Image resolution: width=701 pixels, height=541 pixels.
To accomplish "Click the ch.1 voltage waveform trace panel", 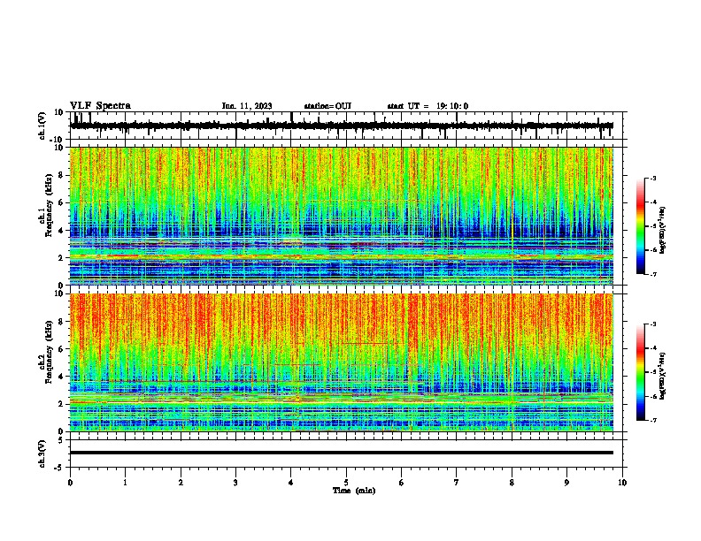I will click(348, 126).
